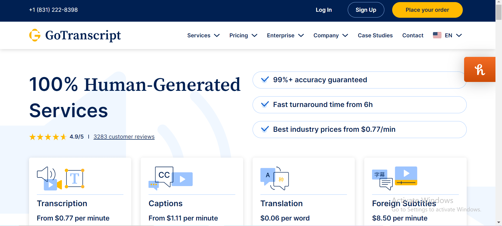Viewport: 502px width, 226px height.
Task: Click the vertical scrollbar thumb
Action: point(499,12)
